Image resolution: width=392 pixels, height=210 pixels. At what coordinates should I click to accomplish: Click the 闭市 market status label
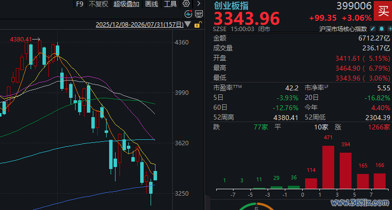264,29
